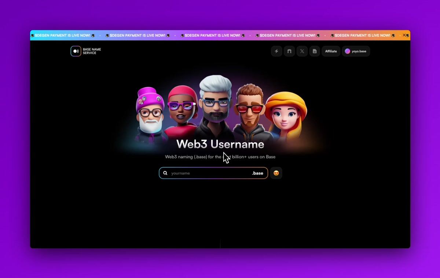Image resolution: width=440 pixels, height=278 pixels.
Task: Click the avatar with pink beanie and white beard
Action: (x=150, y=114)
